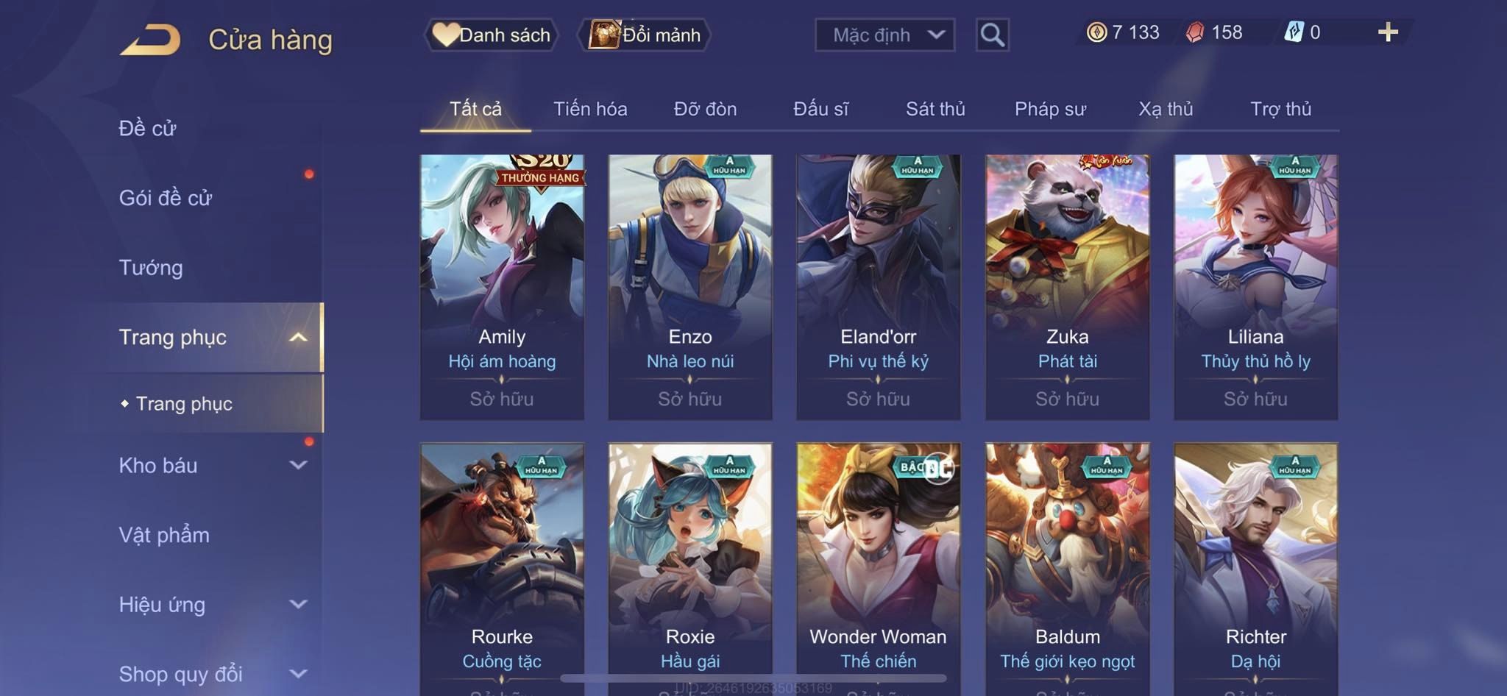Tap the plus icon to add currency

pyautogui.click(x=1388, y=32)
